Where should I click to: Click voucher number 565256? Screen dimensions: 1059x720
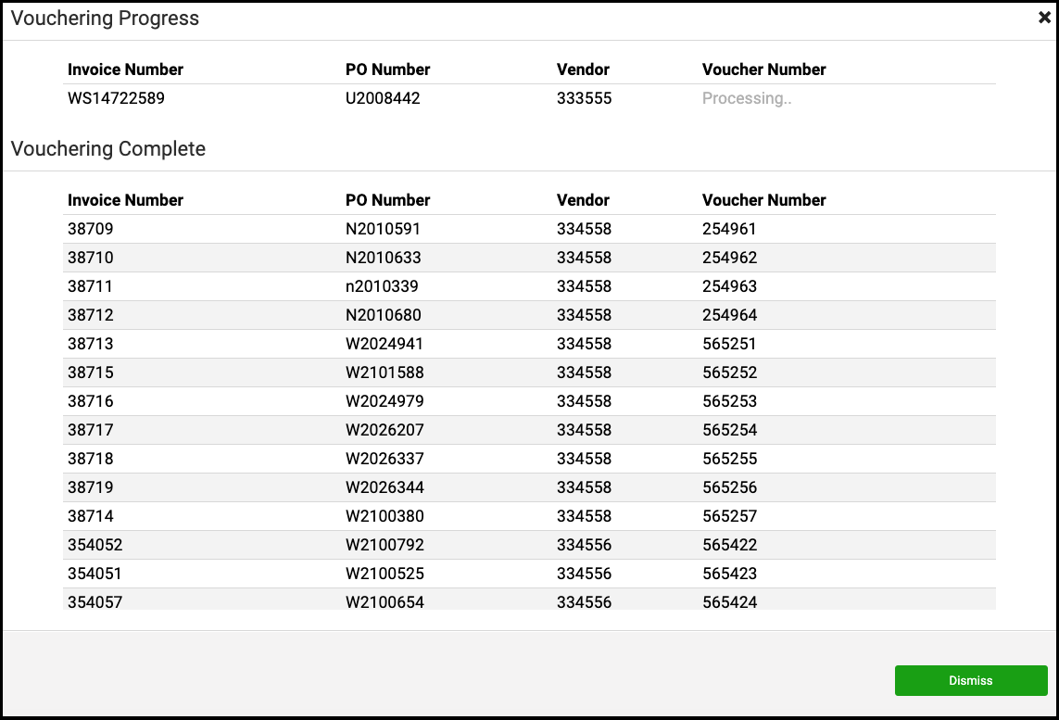pyautogui.click(x=729, y=487)
